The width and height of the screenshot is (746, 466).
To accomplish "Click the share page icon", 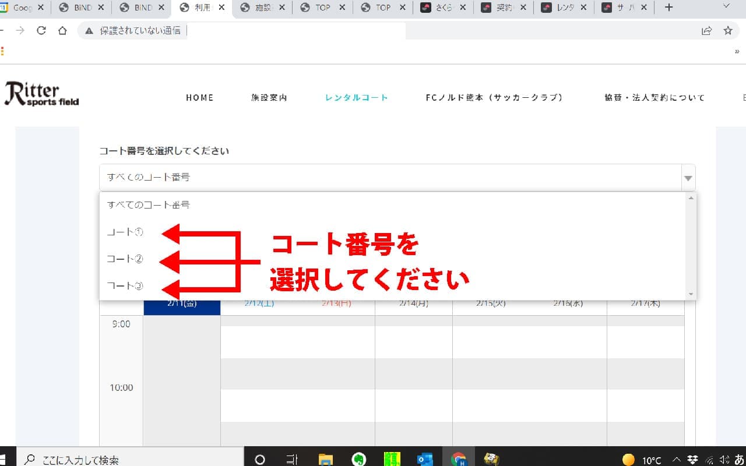I will 706,31.
